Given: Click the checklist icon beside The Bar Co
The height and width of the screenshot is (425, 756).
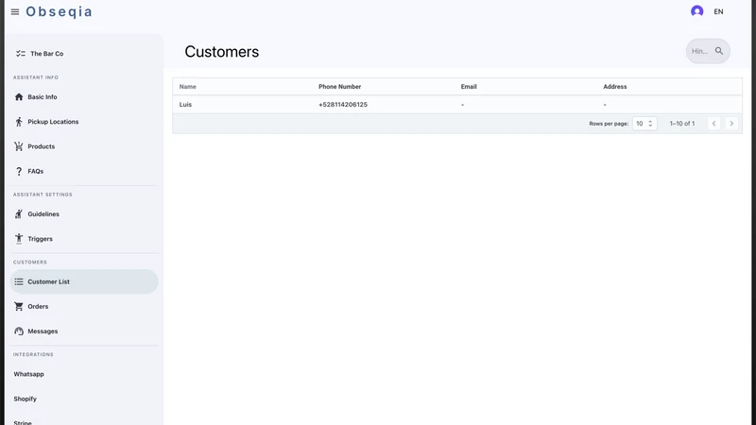Looking at the screenshot, I should [x=20, y=54].
